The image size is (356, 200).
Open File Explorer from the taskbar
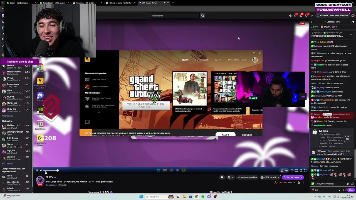click(x=184, y=197)
